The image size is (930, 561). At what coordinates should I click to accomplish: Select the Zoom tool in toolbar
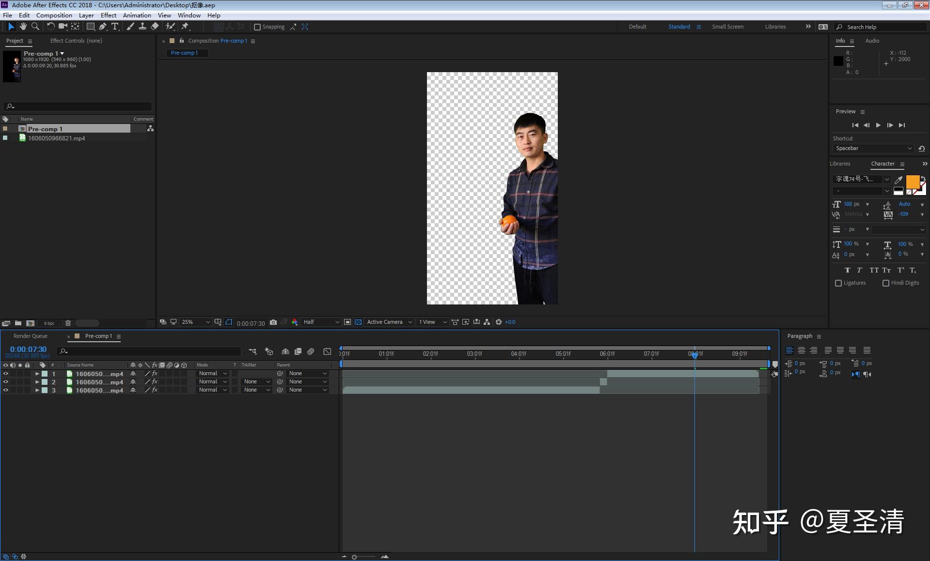click(x=35, y=27)
